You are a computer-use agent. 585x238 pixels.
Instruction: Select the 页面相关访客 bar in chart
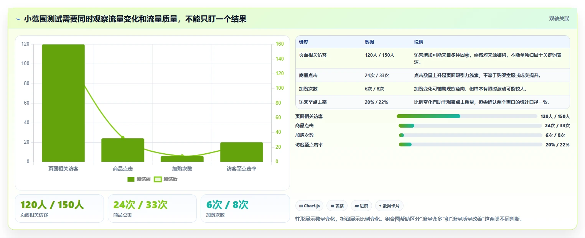63,103
